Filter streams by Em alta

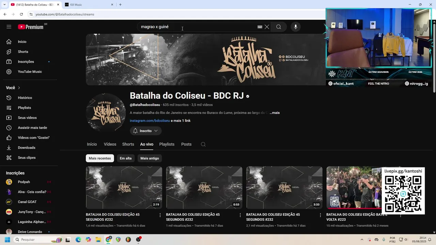pos(126,158)
